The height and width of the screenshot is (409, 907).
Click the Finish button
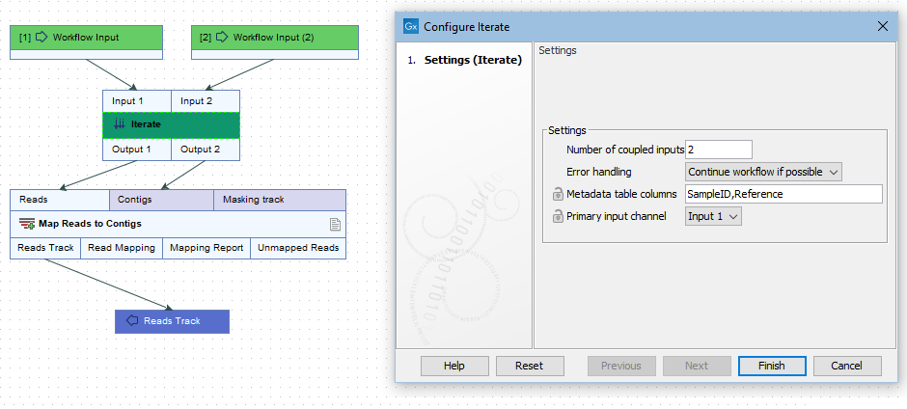coord(771,366)
